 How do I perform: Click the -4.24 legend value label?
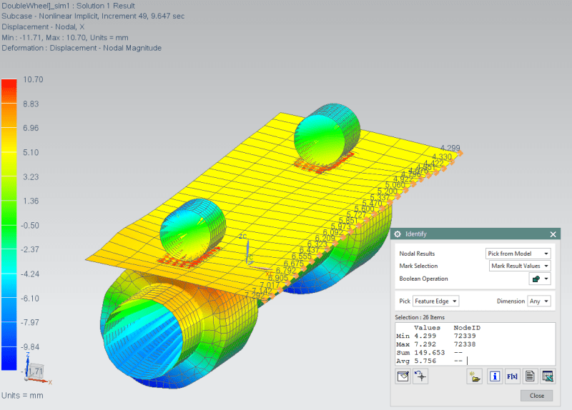click(30, 274)
